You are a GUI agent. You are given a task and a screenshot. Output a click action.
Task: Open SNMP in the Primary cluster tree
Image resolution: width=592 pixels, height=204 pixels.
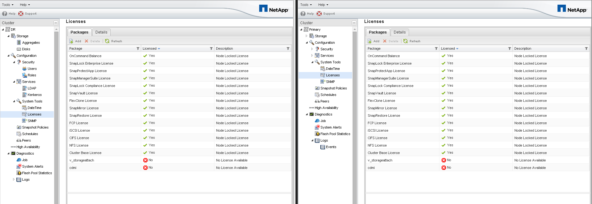pyautogui.click(x=330, y=82)
